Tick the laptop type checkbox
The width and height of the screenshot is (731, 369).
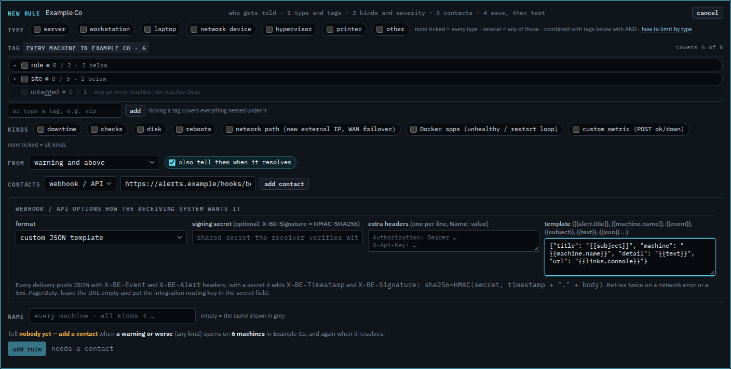[x=148, y=30]
